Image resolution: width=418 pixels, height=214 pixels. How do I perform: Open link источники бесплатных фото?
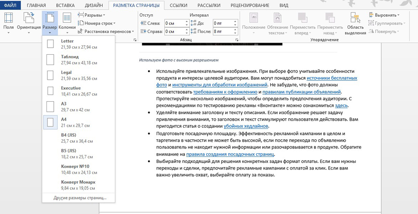[332, 78]
